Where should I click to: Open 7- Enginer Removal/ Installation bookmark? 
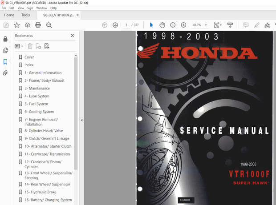click(41, 122)
